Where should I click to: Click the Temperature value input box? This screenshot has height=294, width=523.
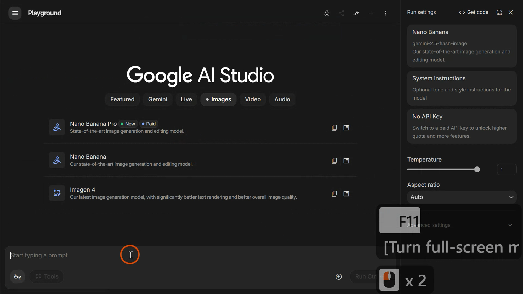pyautogui.click(x=507, y=169)
